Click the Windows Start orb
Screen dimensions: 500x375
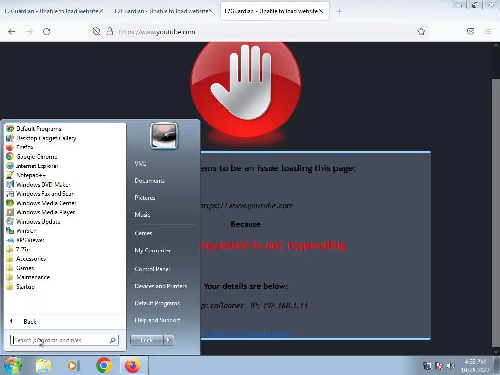pos(13,365)
